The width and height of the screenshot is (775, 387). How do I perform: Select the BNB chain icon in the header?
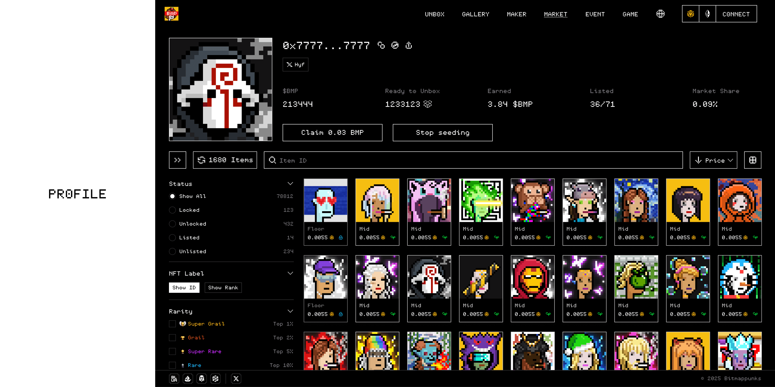pos(691,14)
